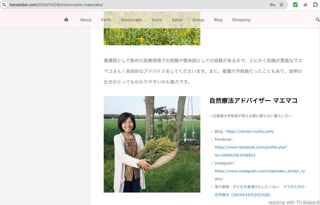
Task: Open the Salon menu item
Action: pyautogui.click(x=177, y=20)
